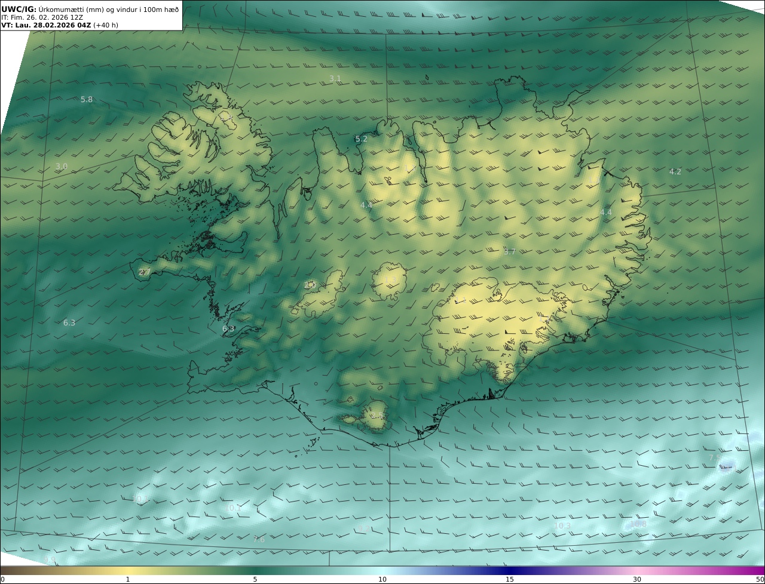Click the 2.0 value on Langjökull glacier

tap(310, 285)
